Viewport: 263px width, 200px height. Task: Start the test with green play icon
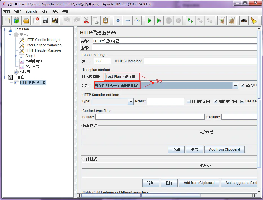click(x=149, y=20)
